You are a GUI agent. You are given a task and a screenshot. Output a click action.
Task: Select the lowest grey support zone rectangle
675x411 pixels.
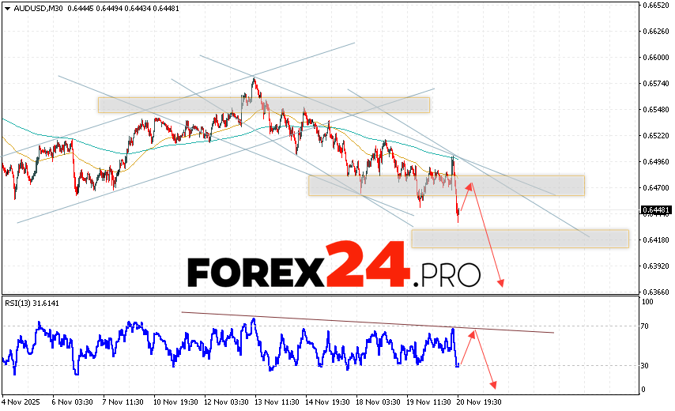[519, 238]
